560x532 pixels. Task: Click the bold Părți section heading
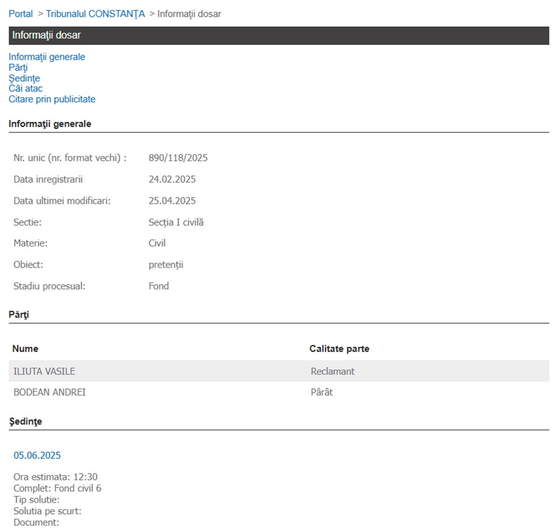pos(19,315)
